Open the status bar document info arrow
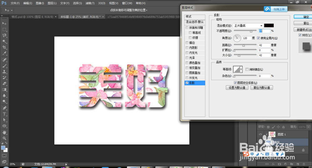Viewport: 312px width, 168px height. click(x=66, y=164)
